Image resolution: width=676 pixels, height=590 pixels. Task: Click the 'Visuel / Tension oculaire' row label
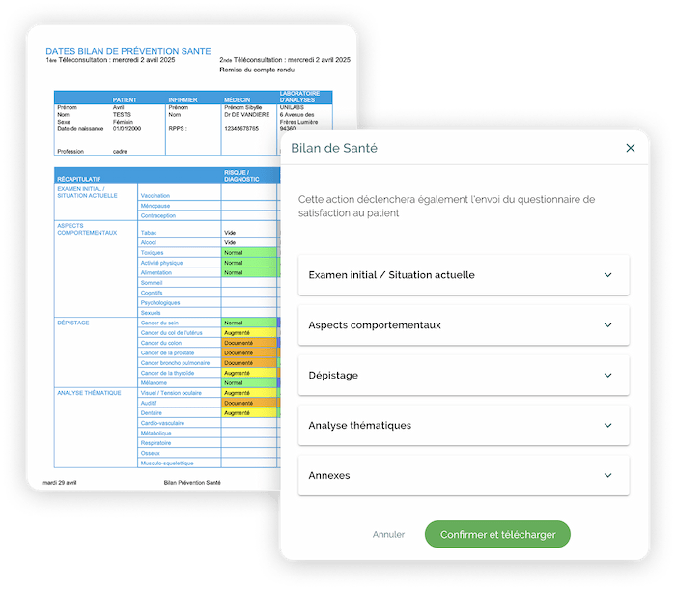(171, 393)
